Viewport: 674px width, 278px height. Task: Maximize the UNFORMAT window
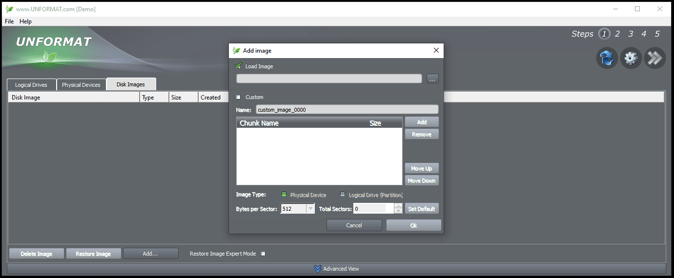tap(637, 9)
